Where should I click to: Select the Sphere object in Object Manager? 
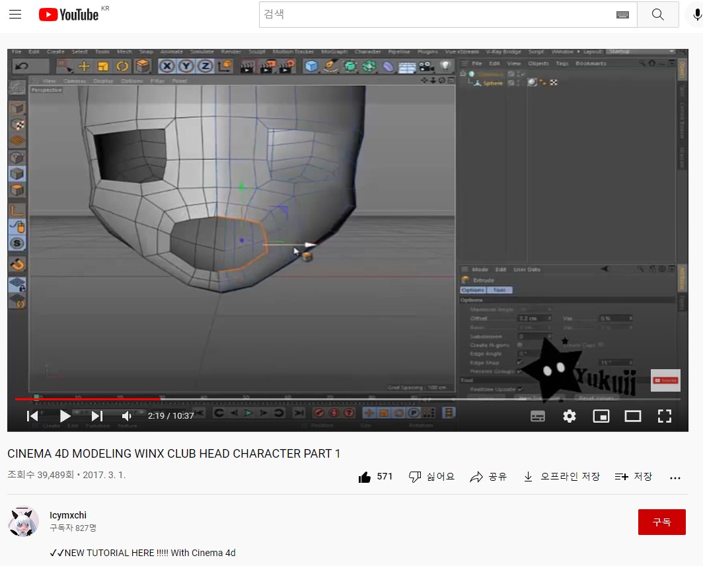492,83
